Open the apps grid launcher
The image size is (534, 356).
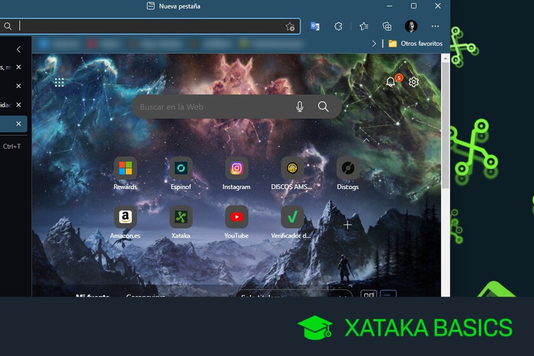(59, 83)
